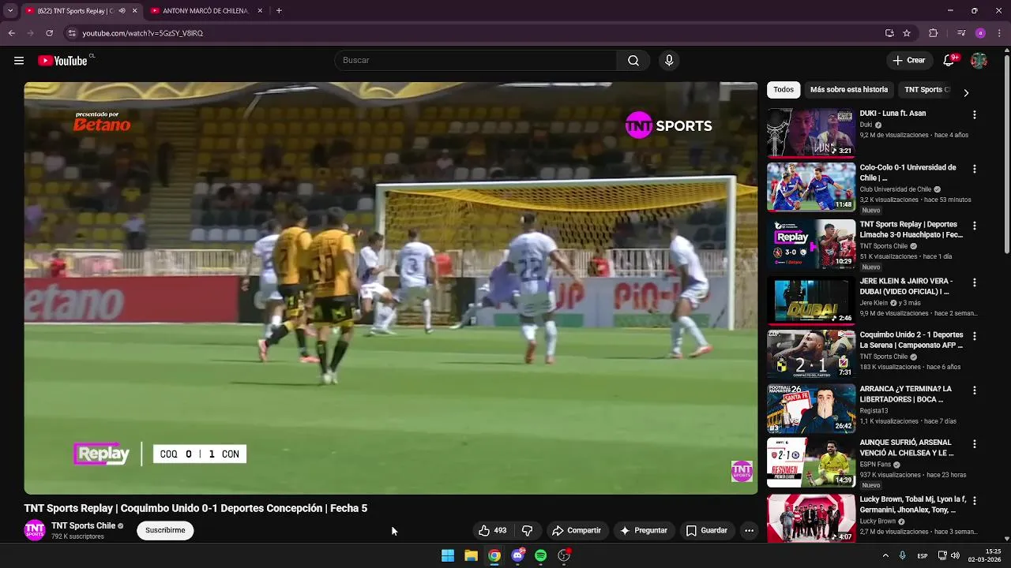Start voice search with the microphone
This screenshot has width=1011, height=568.
click(669, 61)
